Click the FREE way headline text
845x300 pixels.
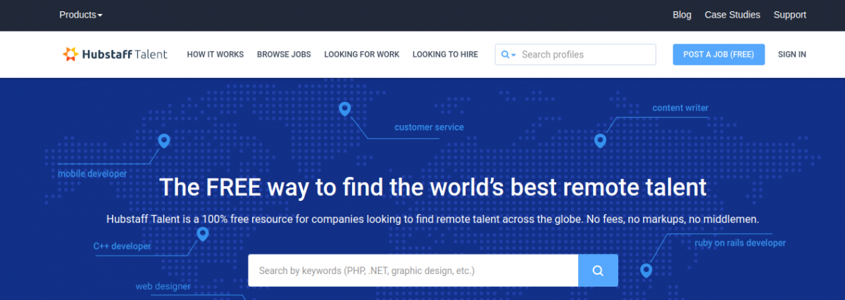[x=432, y=188]
